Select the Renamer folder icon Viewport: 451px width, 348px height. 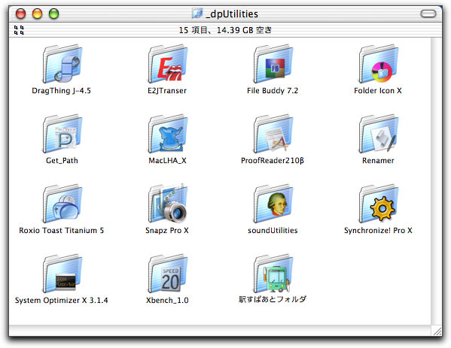click(x=378, y=134)
